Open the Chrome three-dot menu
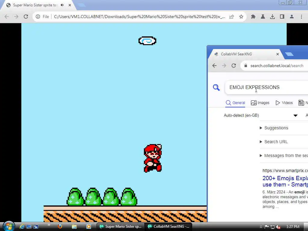 click(301, 17)
